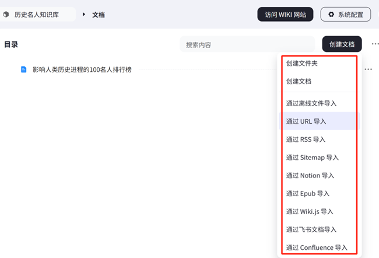Select 通过 RSS 导入 option
Image resolution: width=379 pixels, height=258 pixels.
tap(320, 140)
